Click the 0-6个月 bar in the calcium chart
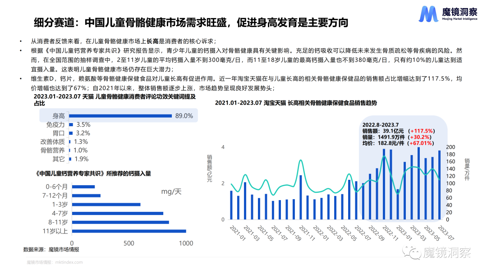487x274 pixels. click(83, 187)
